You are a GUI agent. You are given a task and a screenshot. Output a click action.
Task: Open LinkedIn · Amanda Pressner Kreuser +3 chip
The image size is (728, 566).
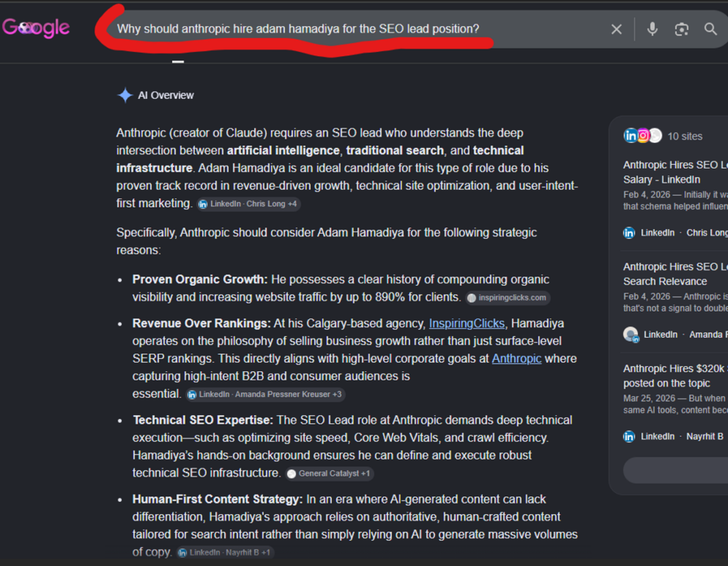266,394
